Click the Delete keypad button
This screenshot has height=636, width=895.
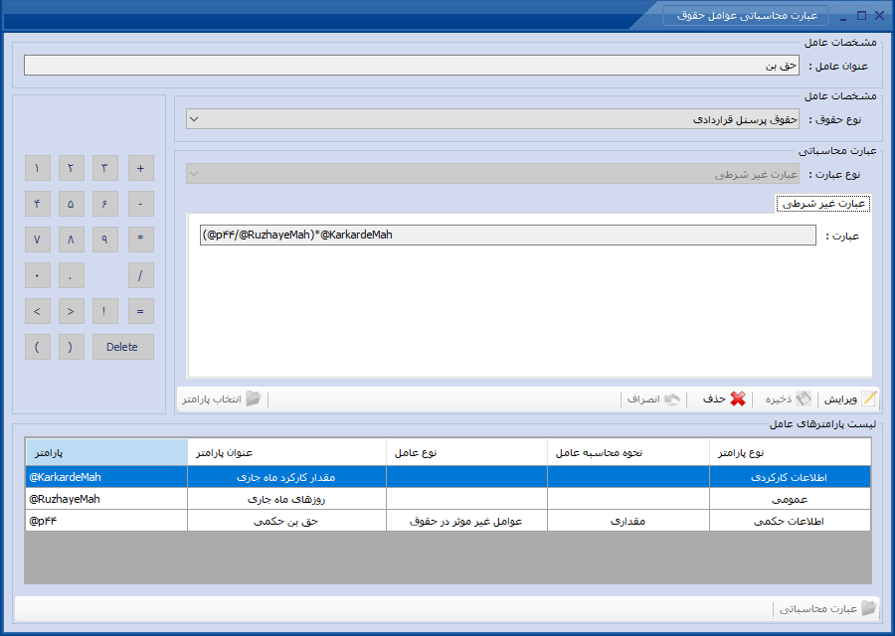coord(122,347)
